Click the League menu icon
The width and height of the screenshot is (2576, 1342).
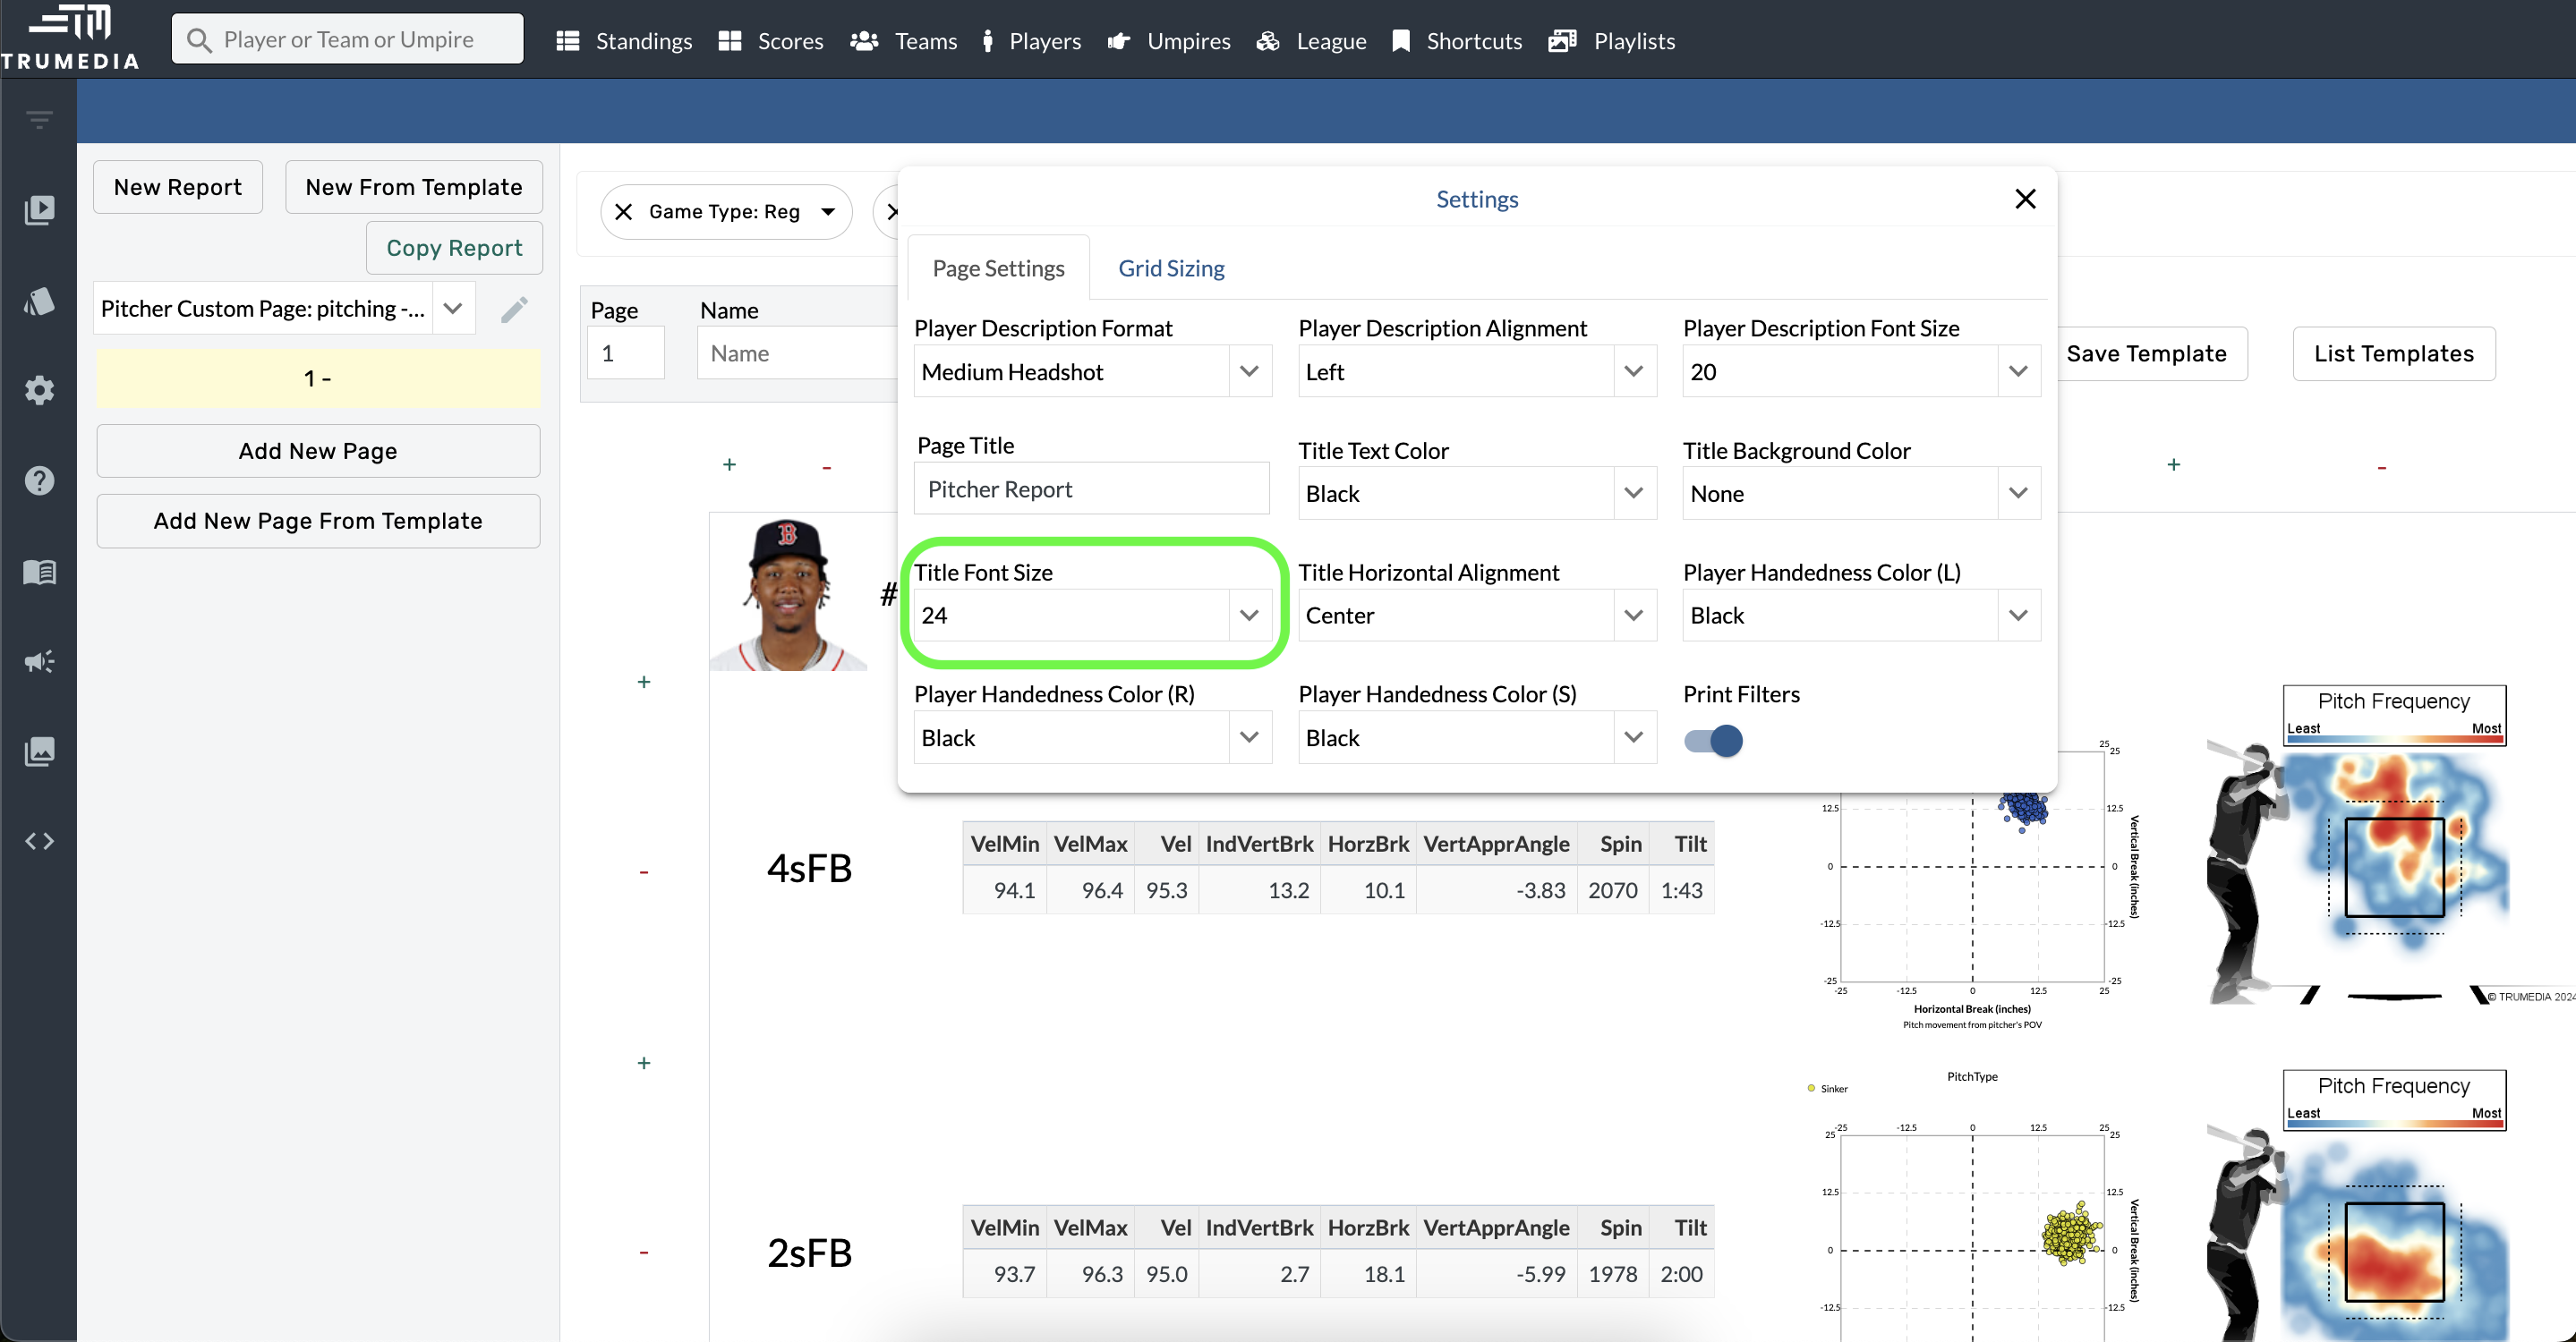tap(1269, 38)
